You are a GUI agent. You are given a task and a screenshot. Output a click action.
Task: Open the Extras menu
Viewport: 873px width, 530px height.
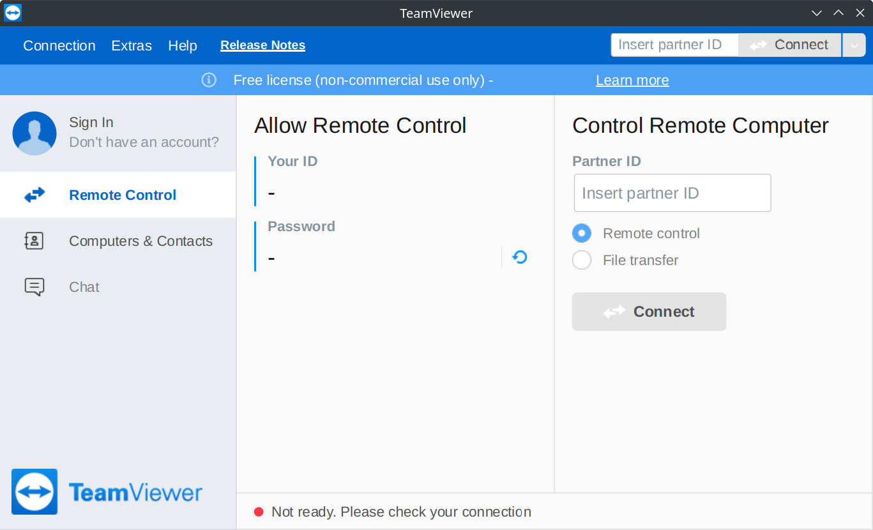[x=132, y=45]
